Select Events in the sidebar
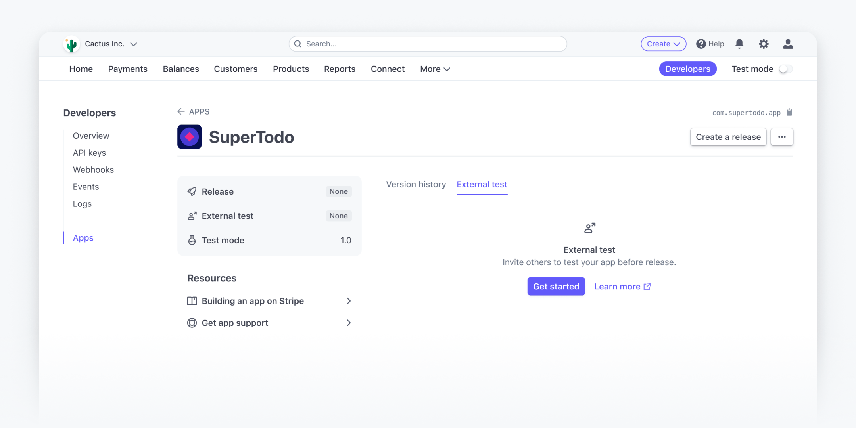 pyautogui.click(x=86, y=187)
